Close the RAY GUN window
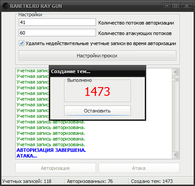195x186 pixels. click(x=187, y=6)
